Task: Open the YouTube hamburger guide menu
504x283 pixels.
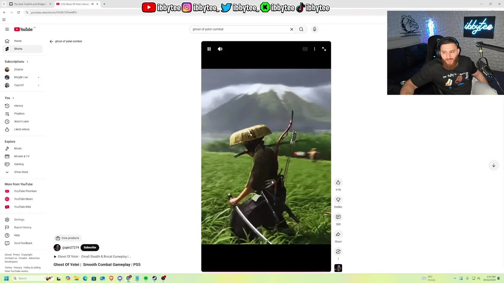Action: [x=7, y=29]
